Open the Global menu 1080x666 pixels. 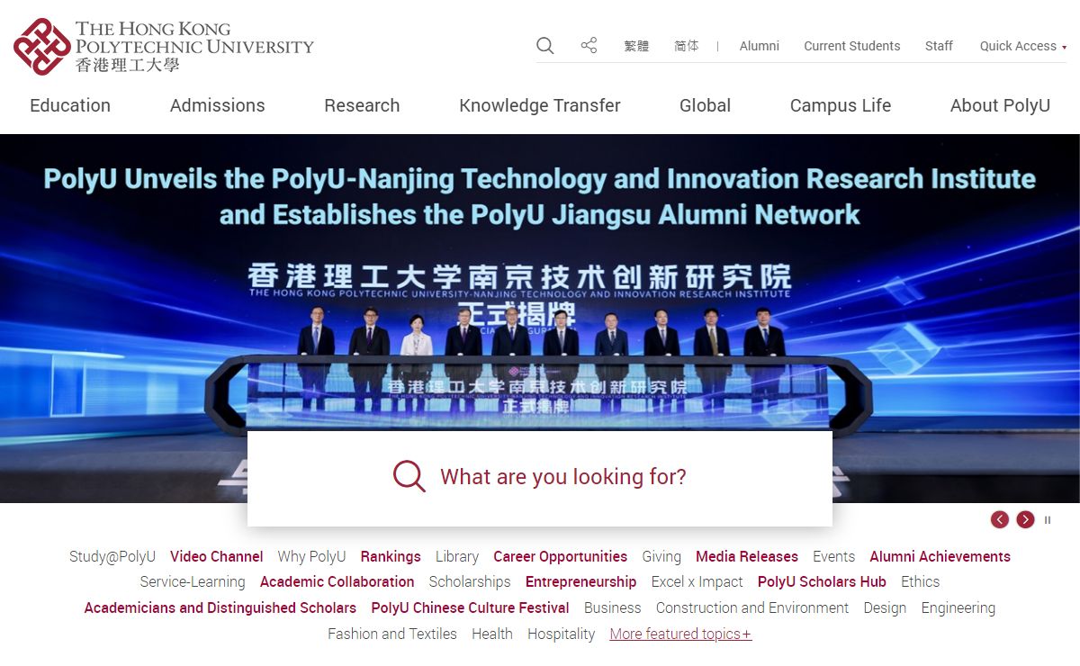[706, 105]
